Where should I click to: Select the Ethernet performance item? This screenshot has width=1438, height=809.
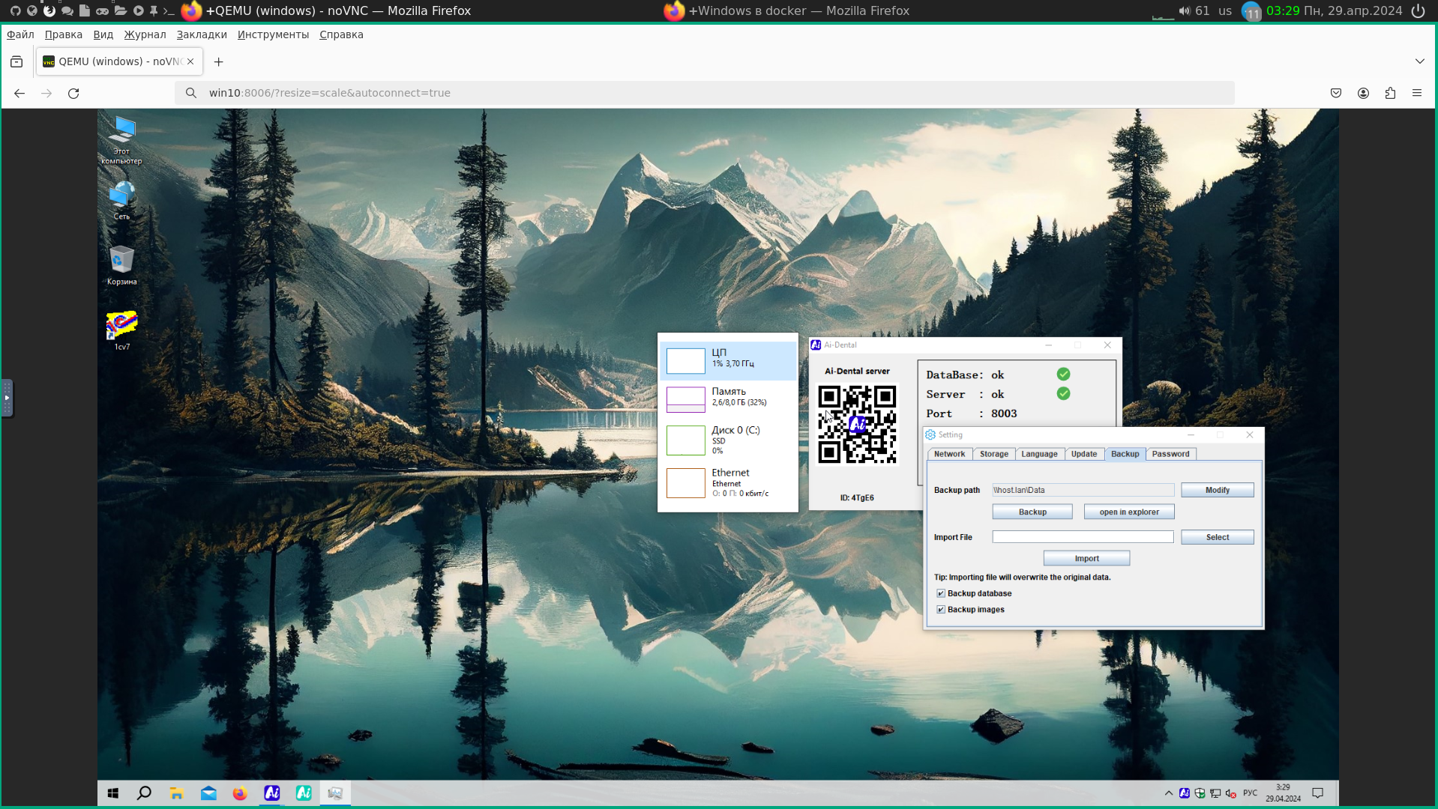point(728,482)
